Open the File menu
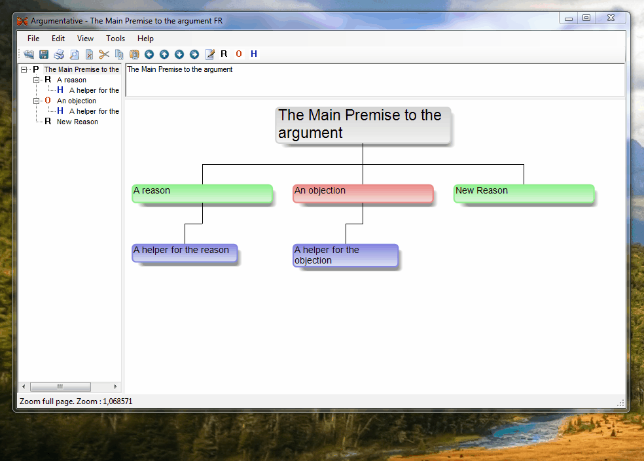This screenshot has width=644, height=461. [33, 39]
